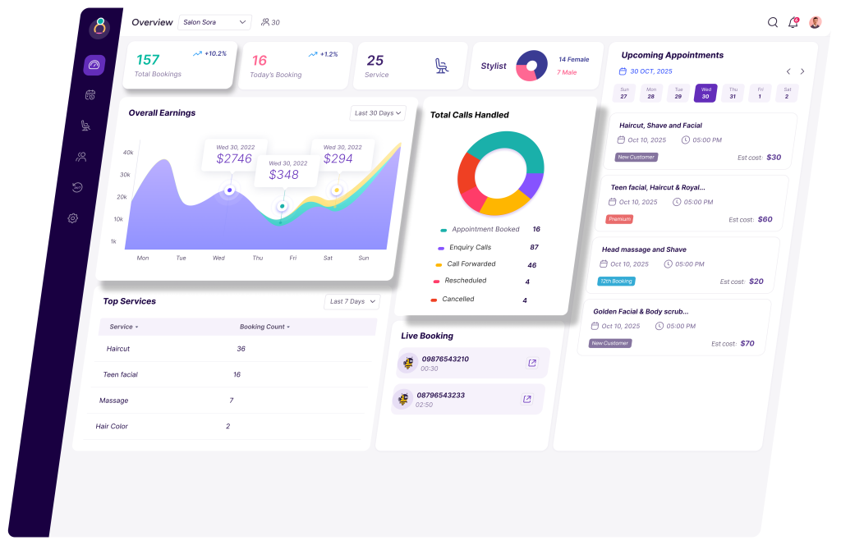
Task: Open the calendar schedule sidebar icon
Action: (90, 95)
